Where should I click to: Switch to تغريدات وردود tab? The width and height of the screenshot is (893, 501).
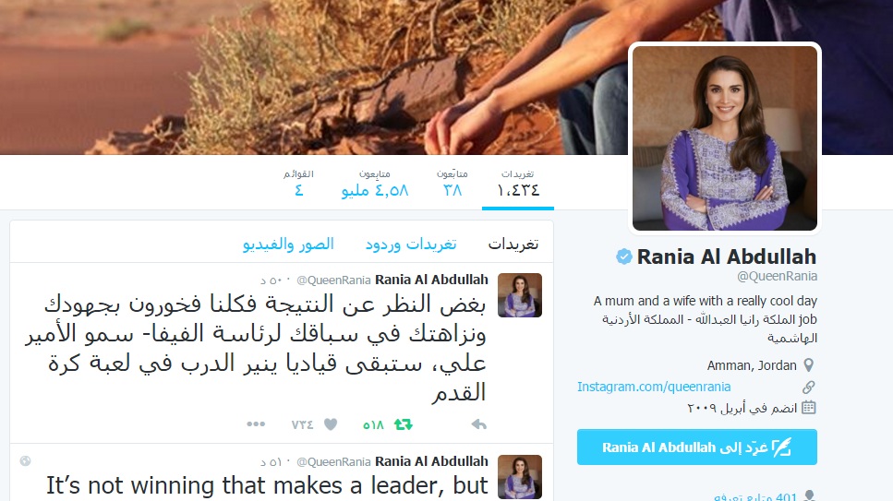click(411, 245)
